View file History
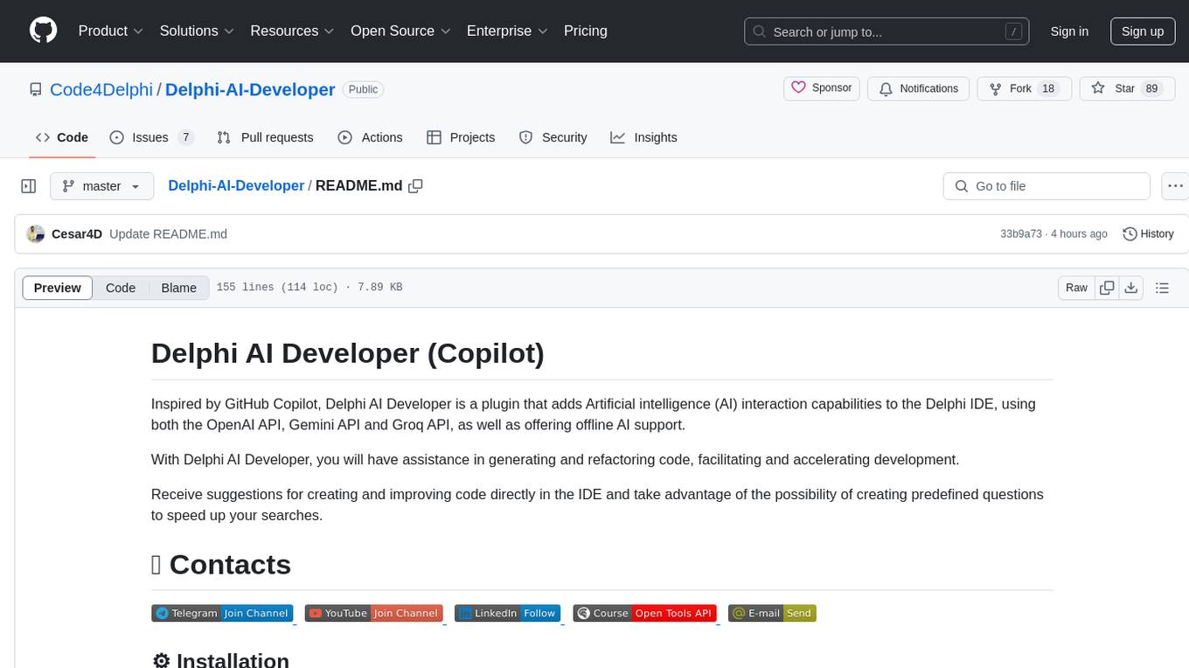This screenshot has width=1189, height=668. click(1148, 234)
